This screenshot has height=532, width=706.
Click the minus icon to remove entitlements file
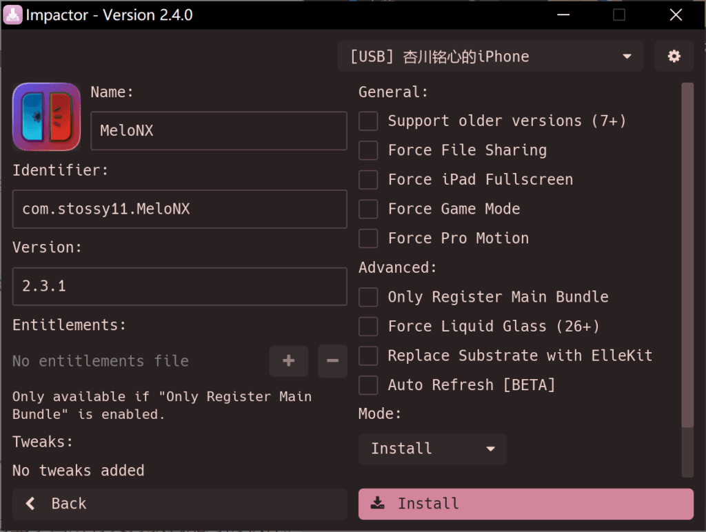[x=333, y=361]
